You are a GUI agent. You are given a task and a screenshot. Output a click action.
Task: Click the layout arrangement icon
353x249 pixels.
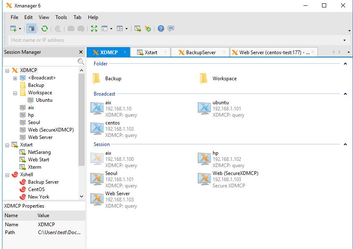point(120,29)
